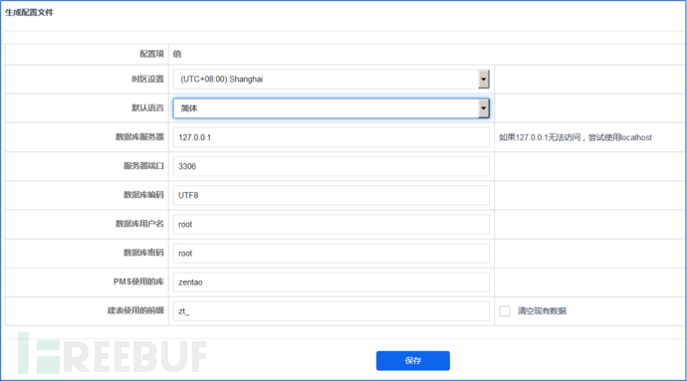Click the PMS使用的库 label
Viewport: 687px width, 381px height.
pos(138,282)
